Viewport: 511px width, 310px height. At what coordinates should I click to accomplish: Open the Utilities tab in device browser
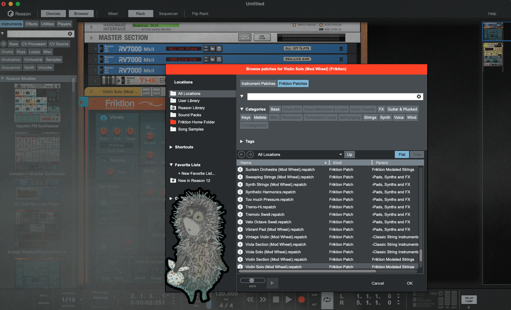[47, 24]
